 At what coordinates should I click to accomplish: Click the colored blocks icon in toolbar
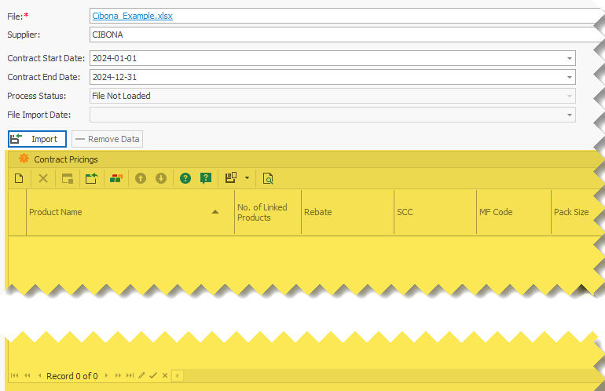pos(116,178)
